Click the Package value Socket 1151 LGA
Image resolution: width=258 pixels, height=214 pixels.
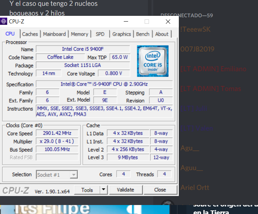(83, 65)
